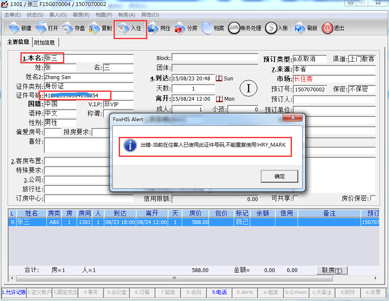
Task: Toggle the 可共享 checkbox
Action: tap(296, 198)
